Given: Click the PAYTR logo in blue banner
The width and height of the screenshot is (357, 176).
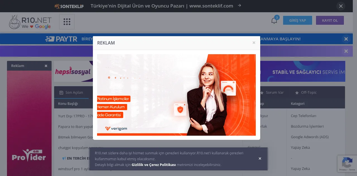Looking at the screenshot, I should point(61,39).
